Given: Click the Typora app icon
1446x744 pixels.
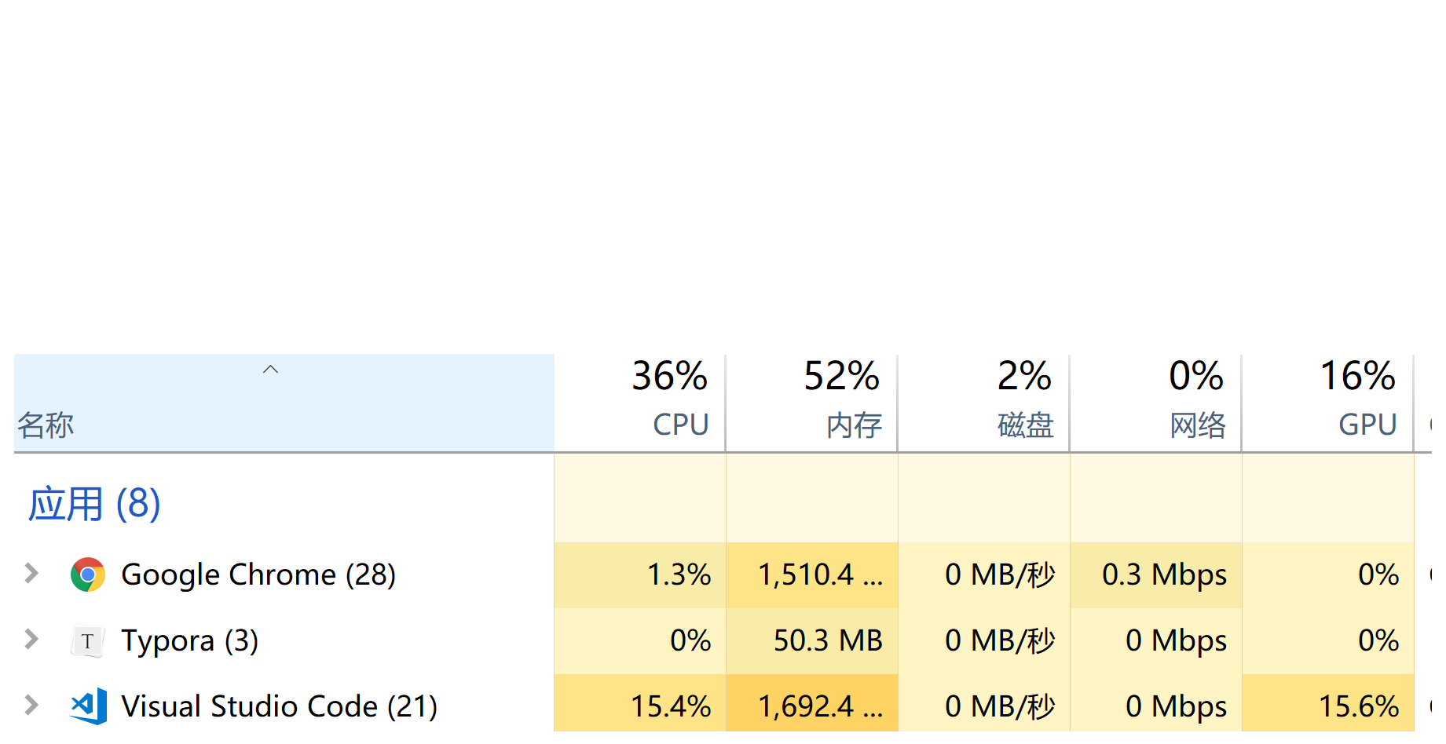Looking at the screenshot, I should tap(88, 640).
